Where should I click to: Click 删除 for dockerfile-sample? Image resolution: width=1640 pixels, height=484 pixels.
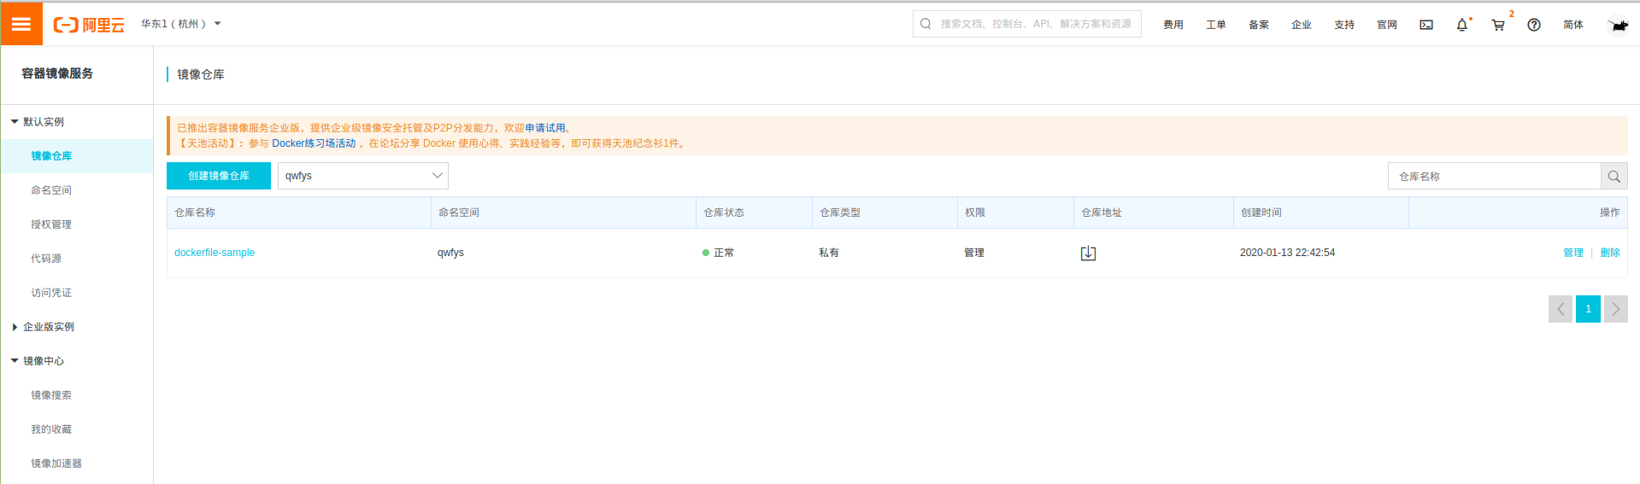1610,253
